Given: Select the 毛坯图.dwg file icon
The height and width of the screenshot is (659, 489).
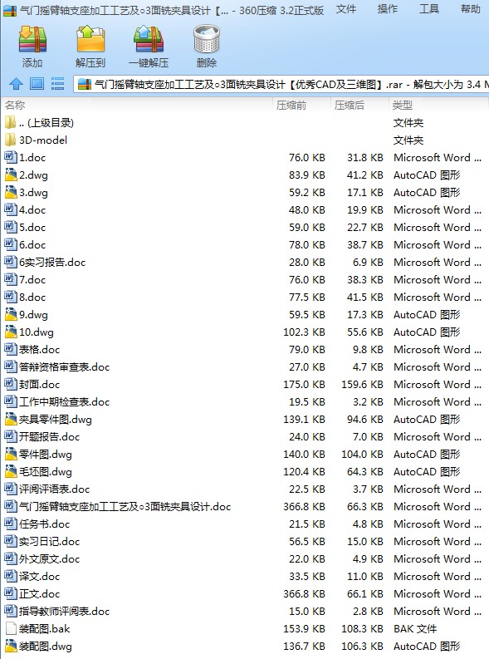Looking at the screenshot, I should tap(11, 471).
